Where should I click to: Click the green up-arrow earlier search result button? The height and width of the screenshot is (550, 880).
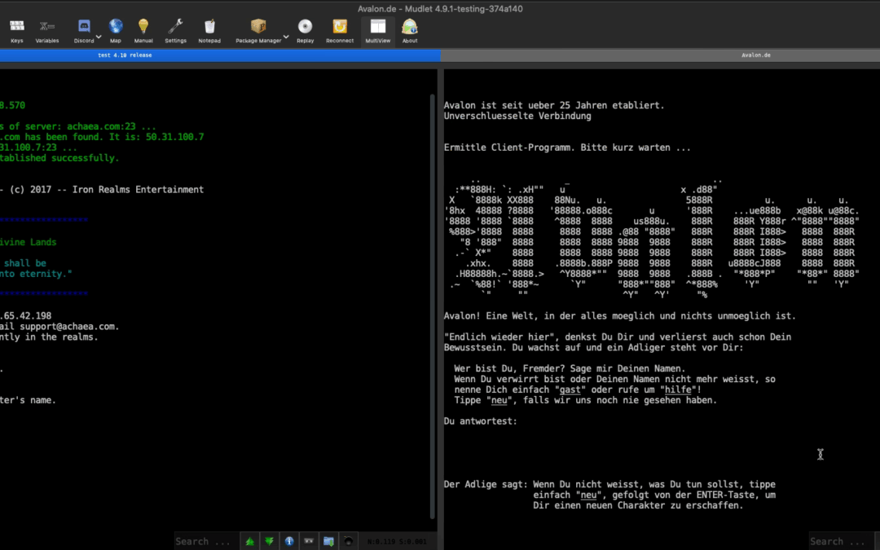[x=250, y=542]
